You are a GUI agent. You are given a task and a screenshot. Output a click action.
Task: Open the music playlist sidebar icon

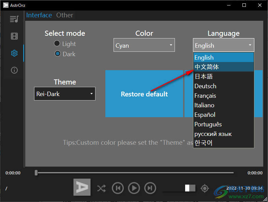click(14, 19)
